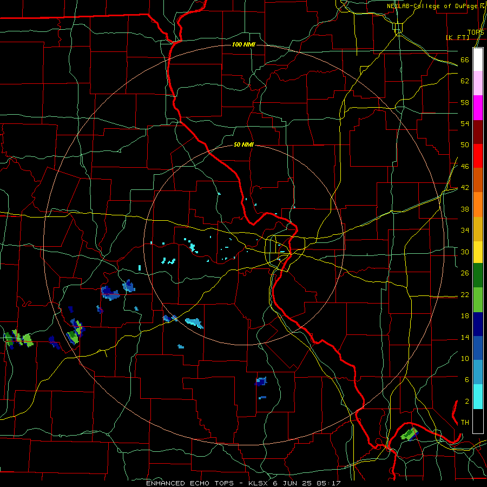Pick the navy blue legend swatch
This screenshot has width=487, height=487.
coord(478,324)
